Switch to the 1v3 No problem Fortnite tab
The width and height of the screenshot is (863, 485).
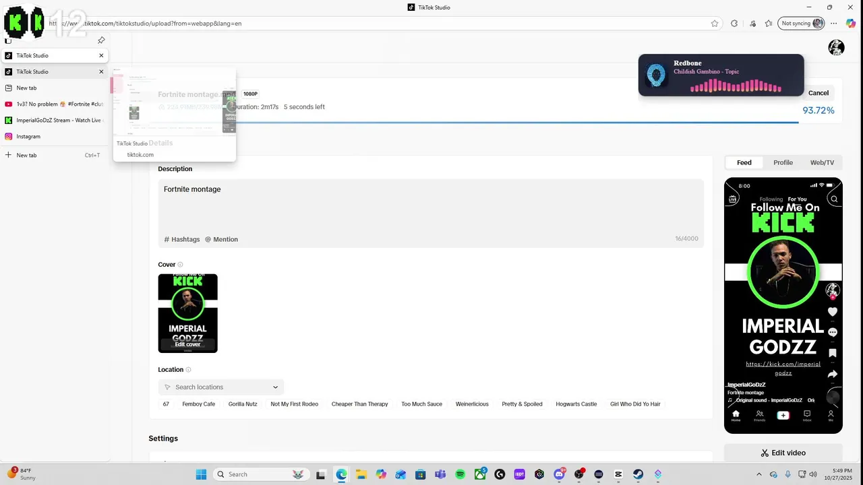[54, 104]
